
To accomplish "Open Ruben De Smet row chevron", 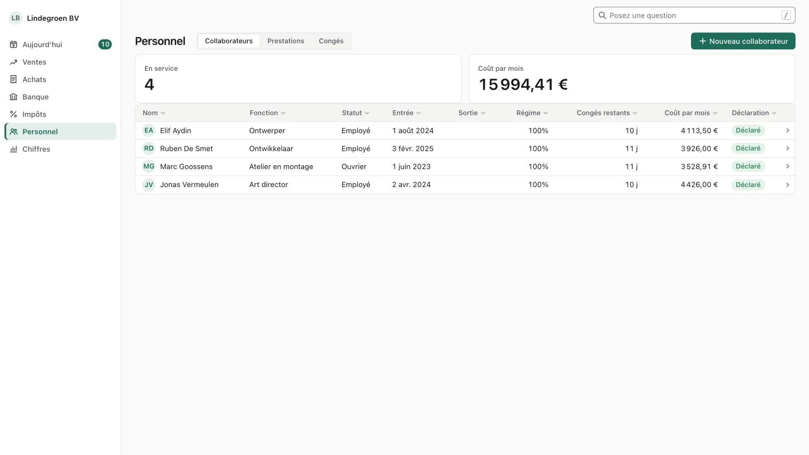I will coord(788,149).
